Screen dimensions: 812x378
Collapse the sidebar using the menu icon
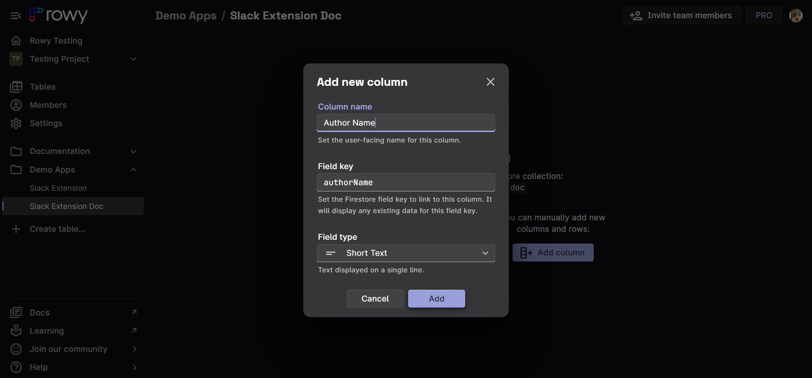[16, 16]
